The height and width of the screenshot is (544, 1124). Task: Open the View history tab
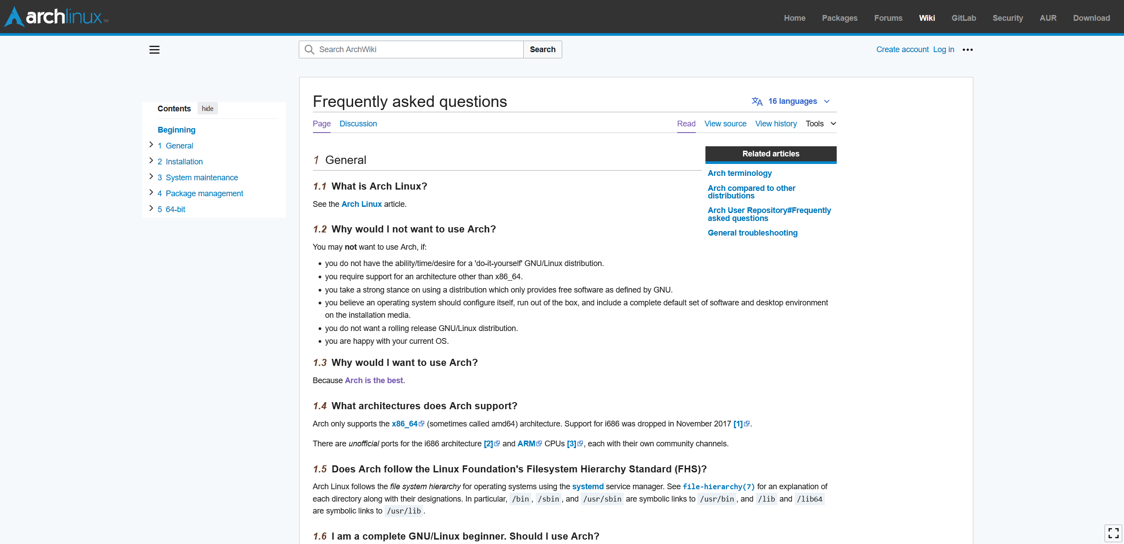click(776, 124)
